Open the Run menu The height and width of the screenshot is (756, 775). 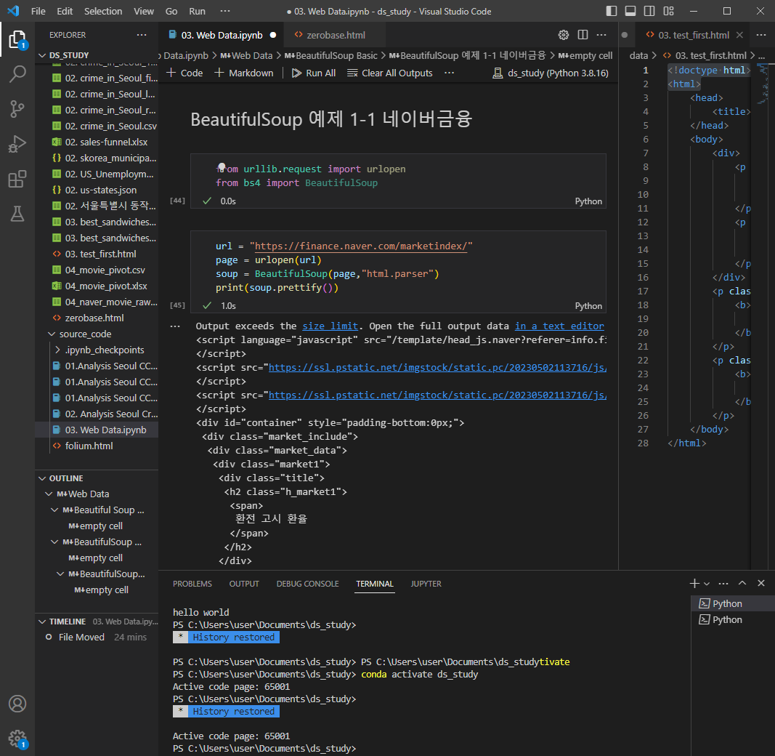tap(198, 11)
